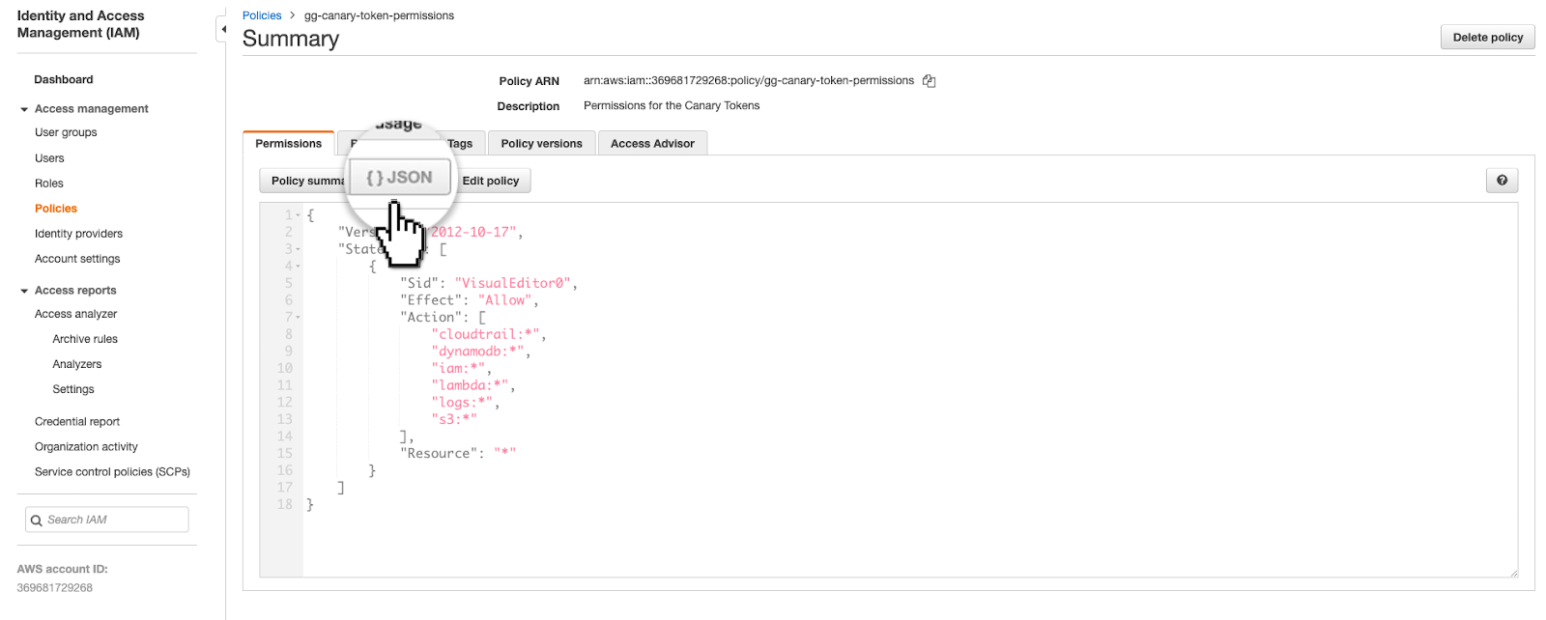Open Account settings page
The image size is (1546, 620).
(x=77, y=259)
